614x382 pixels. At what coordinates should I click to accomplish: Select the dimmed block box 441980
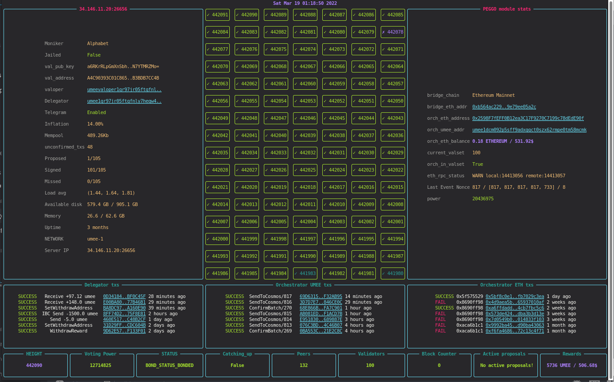click(x=393, y=273)
